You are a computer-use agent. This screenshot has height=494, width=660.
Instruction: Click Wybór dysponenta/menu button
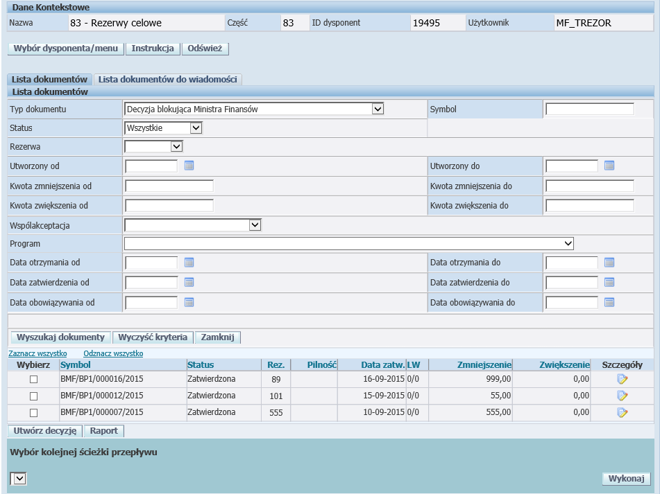66,48
